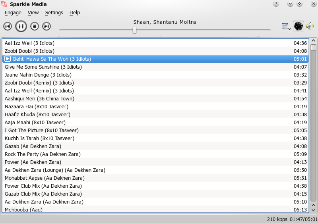Image resolution: width=318 pixels, height=223 pixels.
Task: Select Kuchh Is Tarah track
Action: coord(155,138)
